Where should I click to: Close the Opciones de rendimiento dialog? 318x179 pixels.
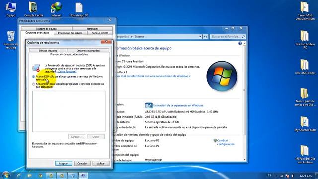(106, 42)
